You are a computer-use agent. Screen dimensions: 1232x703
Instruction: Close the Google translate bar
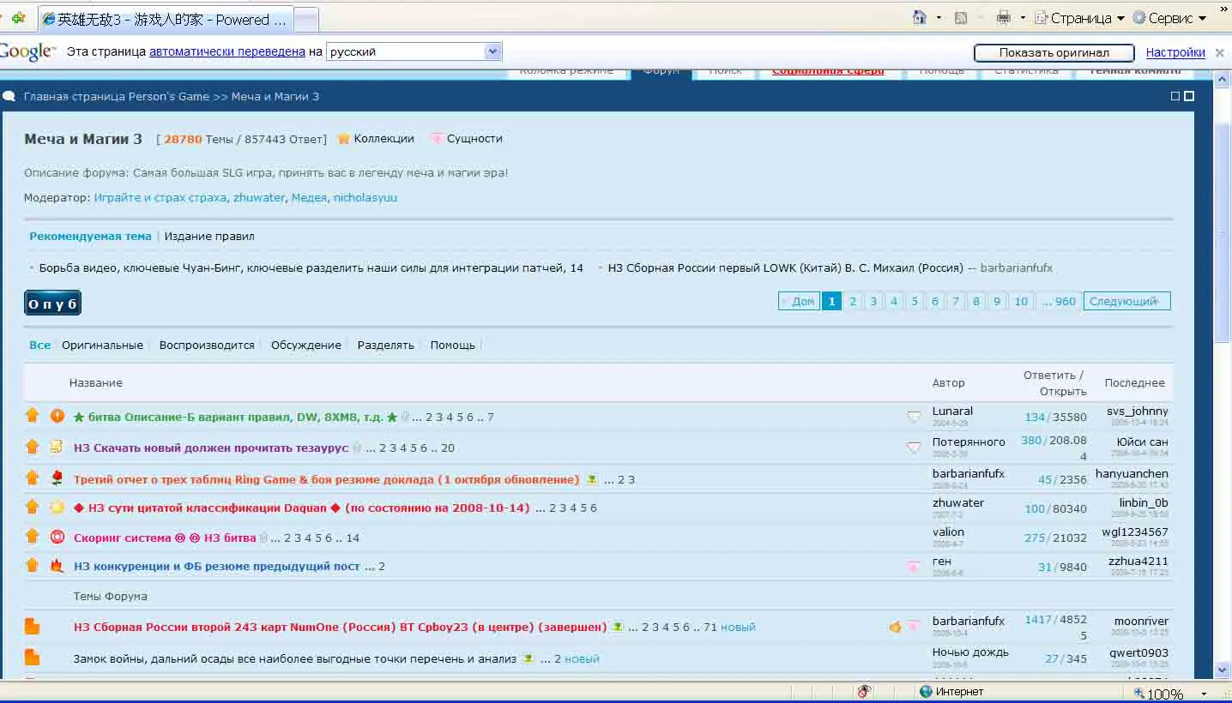click(x=1219, y=52)
